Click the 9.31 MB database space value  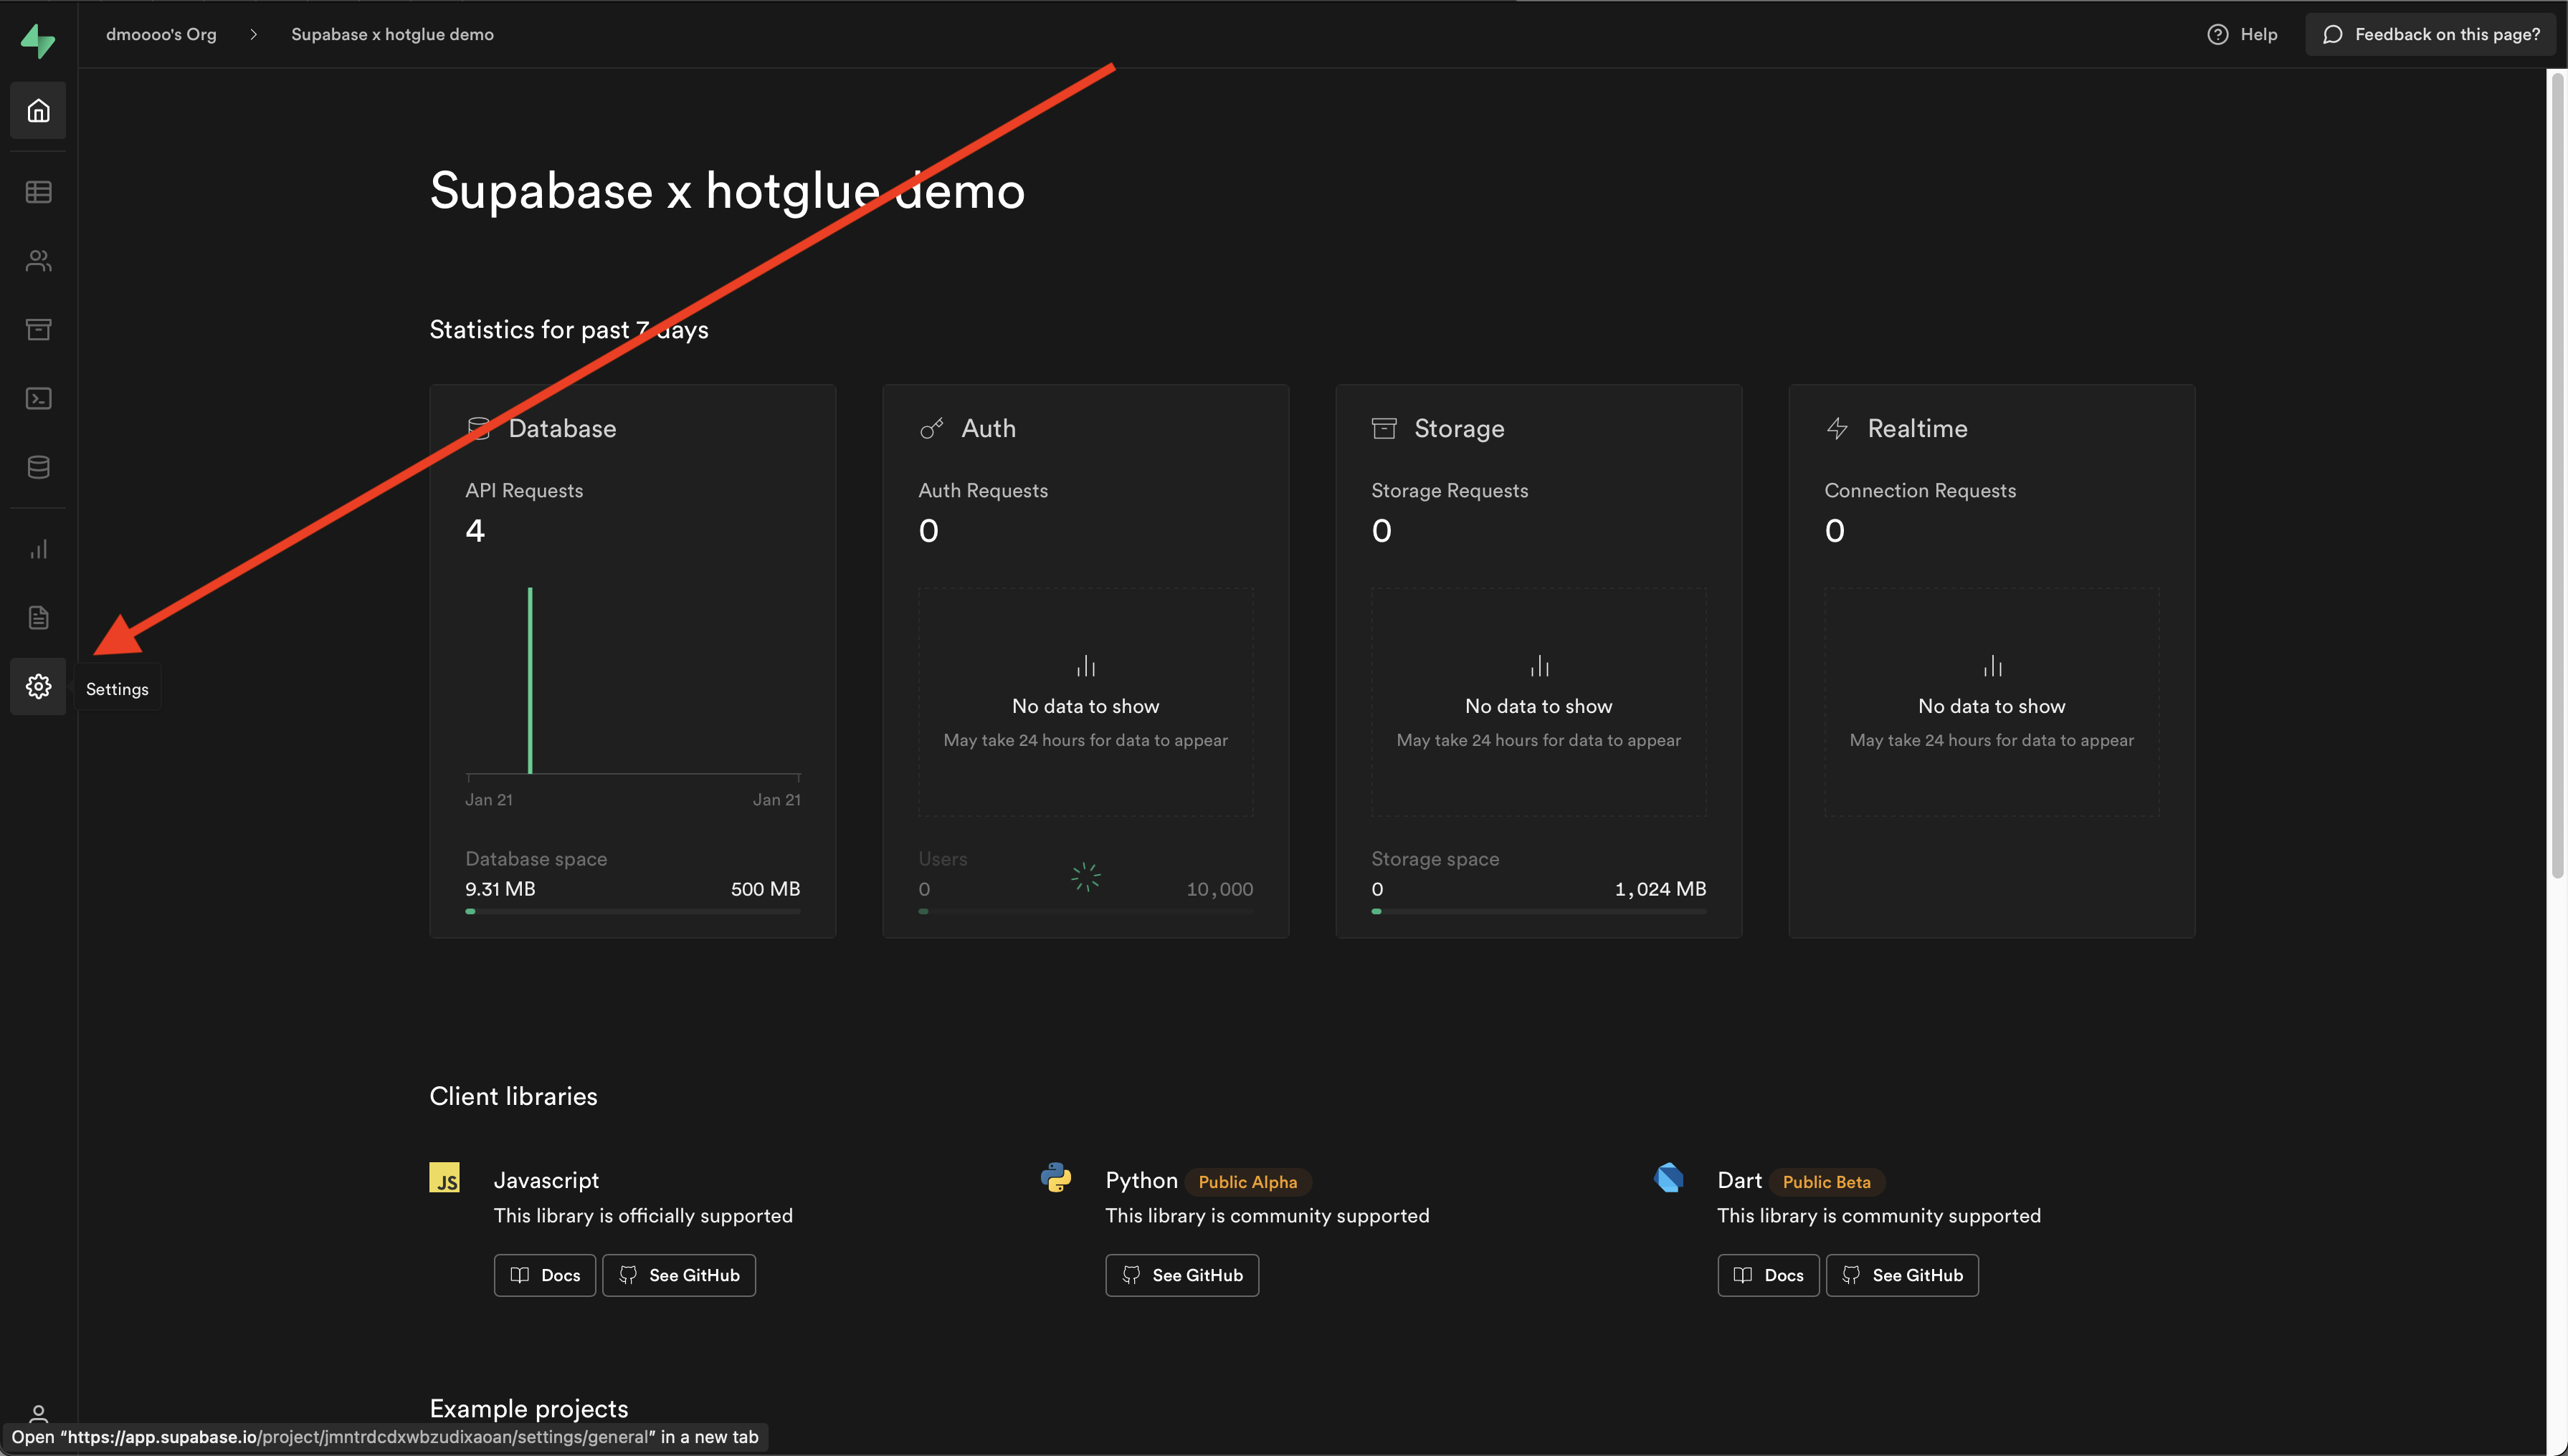click(x=500, y=889)
